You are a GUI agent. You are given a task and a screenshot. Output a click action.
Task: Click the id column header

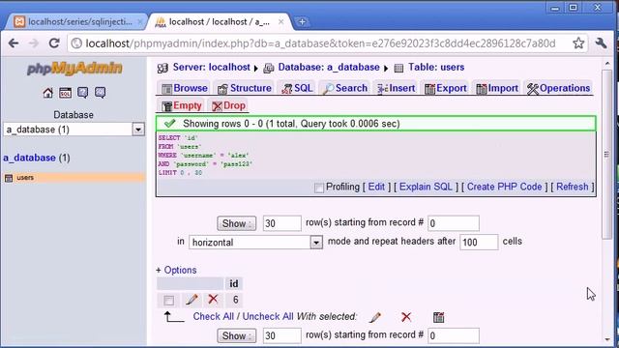click(234, 283)
